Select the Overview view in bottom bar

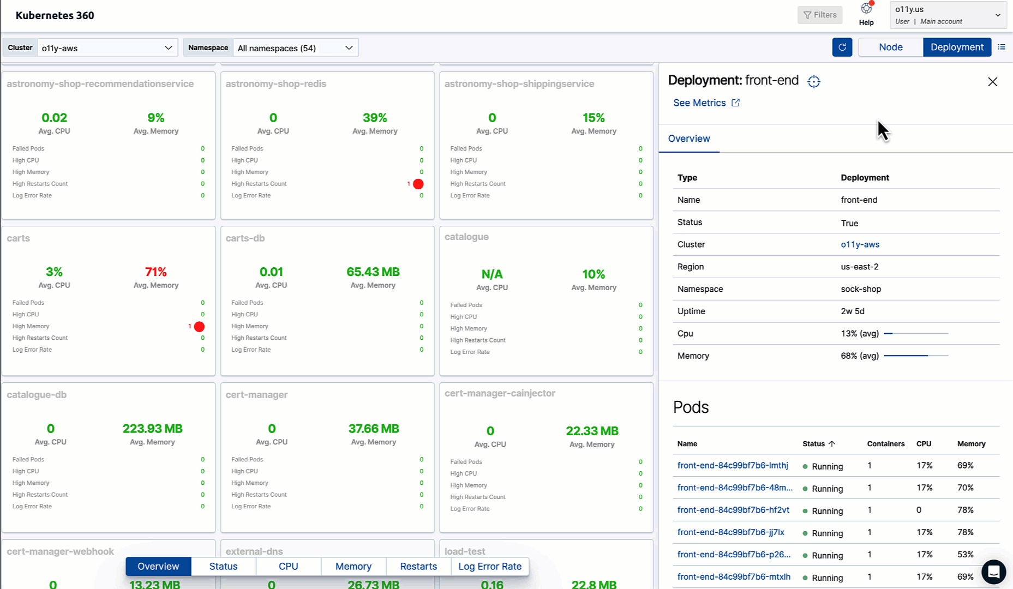click(x=158, y=566)
